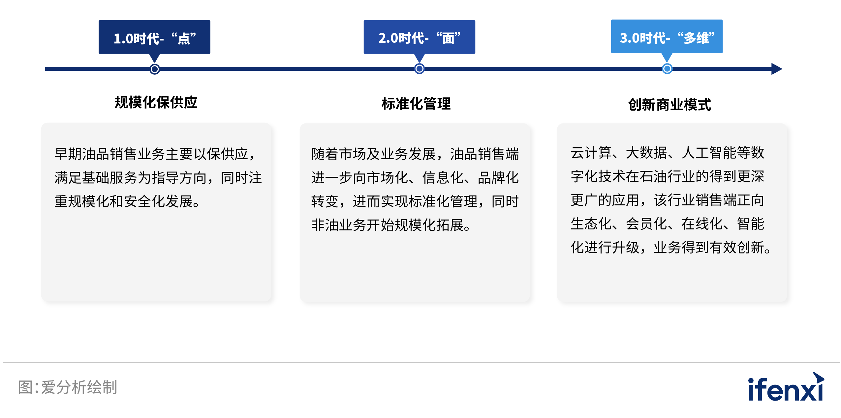Click the horizontal divider line above footer
841x418 pixels.
point(421,362)
